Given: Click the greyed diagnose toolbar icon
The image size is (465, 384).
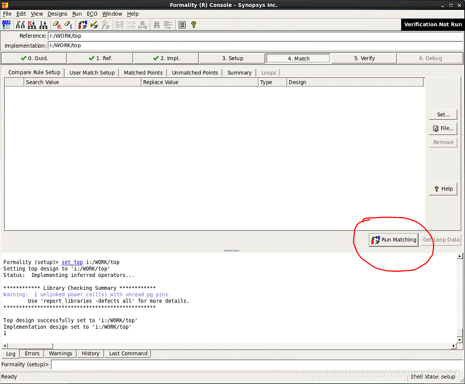Looking at the screenshot, I should pyautogui.click(x=105, y=24).
